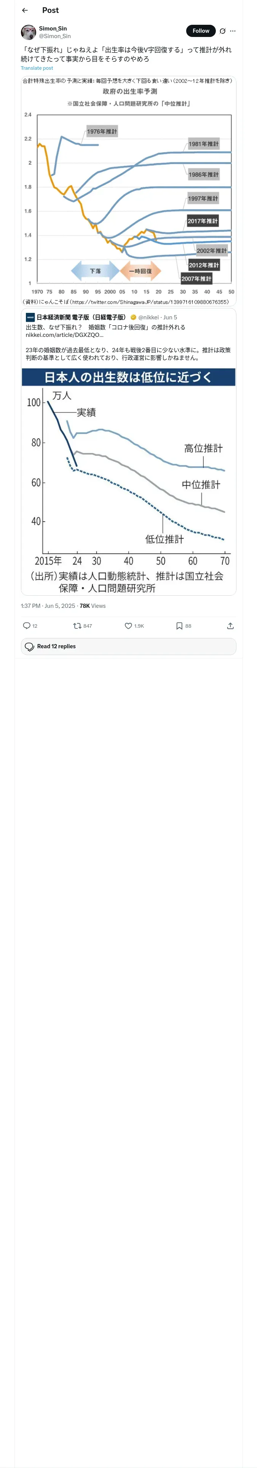Open the three-dot more options menu
Screen dimensions: 257x1468
pos(233,31)
